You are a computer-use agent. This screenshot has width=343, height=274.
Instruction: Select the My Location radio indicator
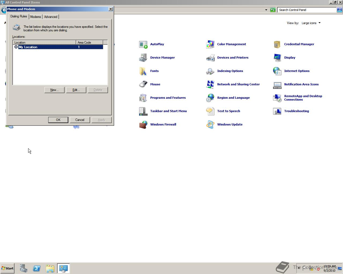pos(16,47)
